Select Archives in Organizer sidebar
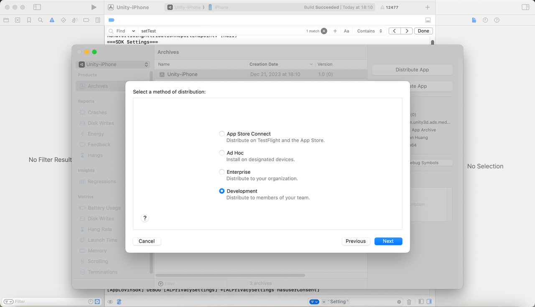The image size is (535, 307). tap(113, 86)
